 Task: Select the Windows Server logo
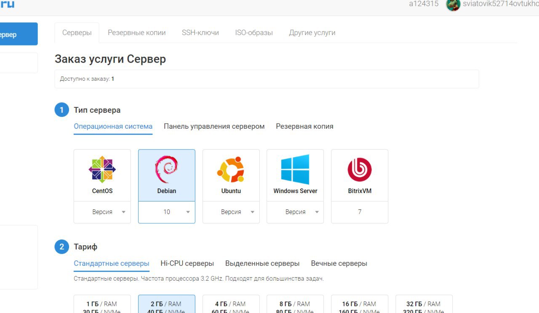click(x=295, y=169)
